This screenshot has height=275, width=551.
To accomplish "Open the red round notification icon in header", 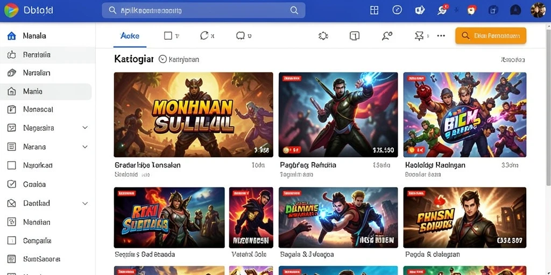I will (471, 10).
